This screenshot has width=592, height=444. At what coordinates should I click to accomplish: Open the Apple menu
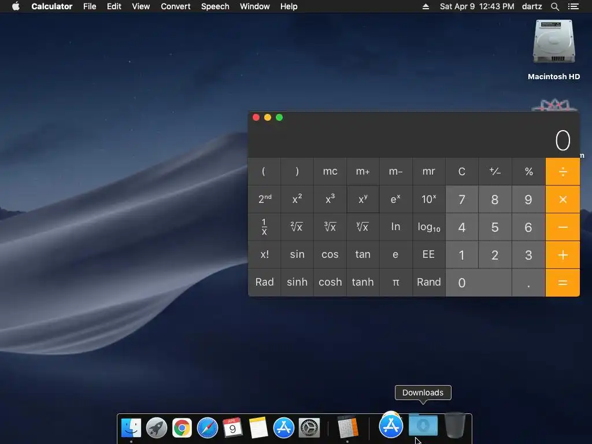tap(16, 6)
